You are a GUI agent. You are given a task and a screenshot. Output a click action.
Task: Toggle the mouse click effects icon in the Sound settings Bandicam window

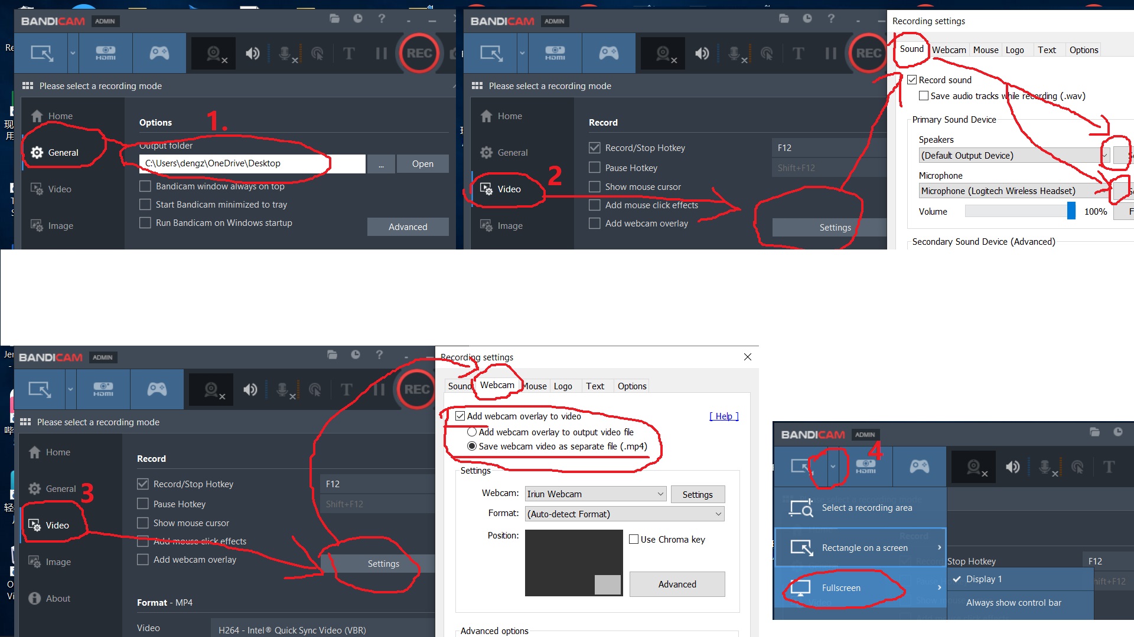[x=767, y=54]
